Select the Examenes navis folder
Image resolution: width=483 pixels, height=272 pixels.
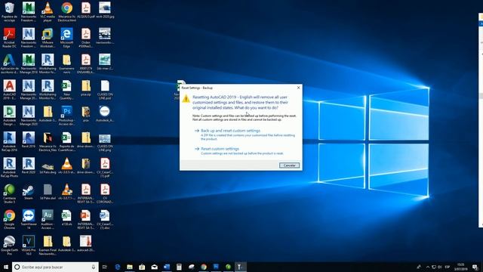pyautogui.click(x=67, y=63)
